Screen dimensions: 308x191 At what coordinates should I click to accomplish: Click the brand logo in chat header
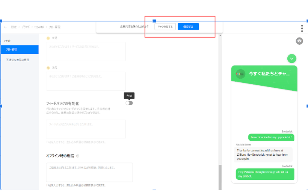(x=240, y=74)
